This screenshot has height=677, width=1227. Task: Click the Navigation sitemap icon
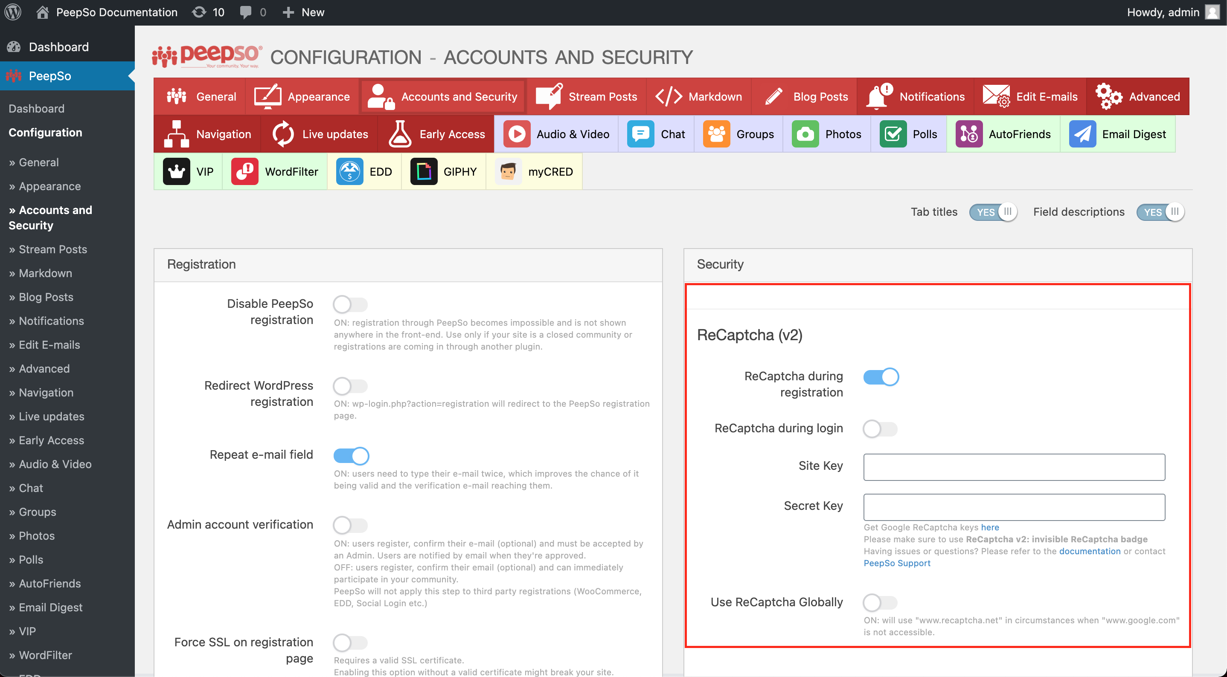pos(176,134)
